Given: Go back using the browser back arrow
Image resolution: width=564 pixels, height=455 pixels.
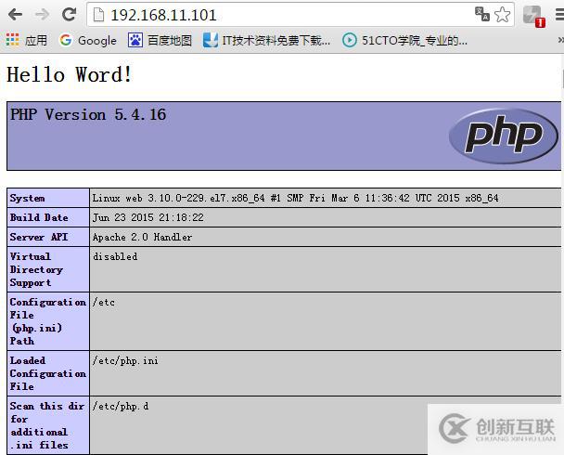Looking at the screenshot, I should [x=15, y=15].
